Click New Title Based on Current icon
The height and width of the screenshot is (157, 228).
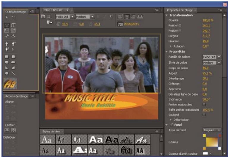pos(43,17)
